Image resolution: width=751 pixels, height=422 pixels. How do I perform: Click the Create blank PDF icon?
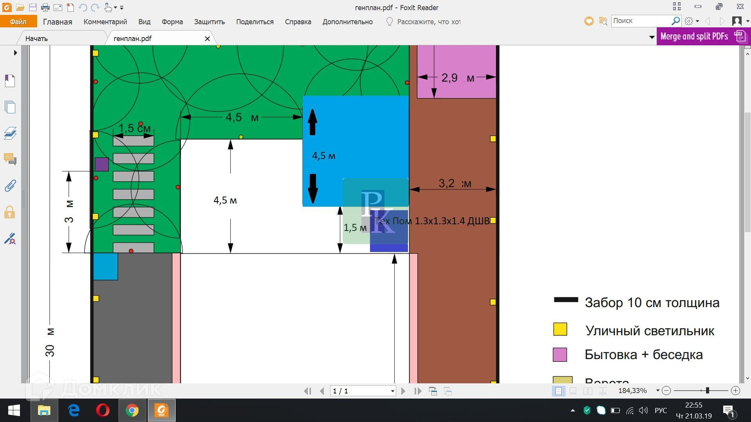(x=70, y=7)
